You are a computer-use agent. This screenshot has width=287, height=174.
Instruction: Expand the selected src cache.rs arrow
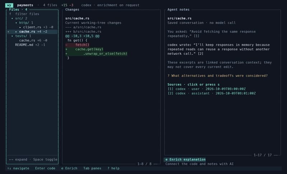(x=16, y=32)
